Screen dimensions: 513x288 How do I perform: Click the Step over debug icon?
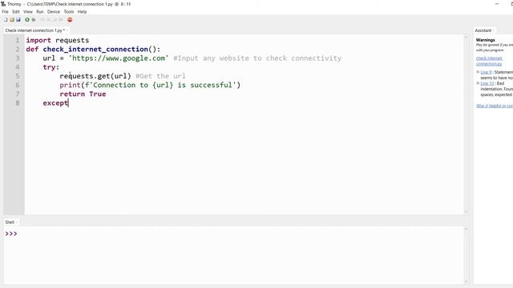click(42, 19)
